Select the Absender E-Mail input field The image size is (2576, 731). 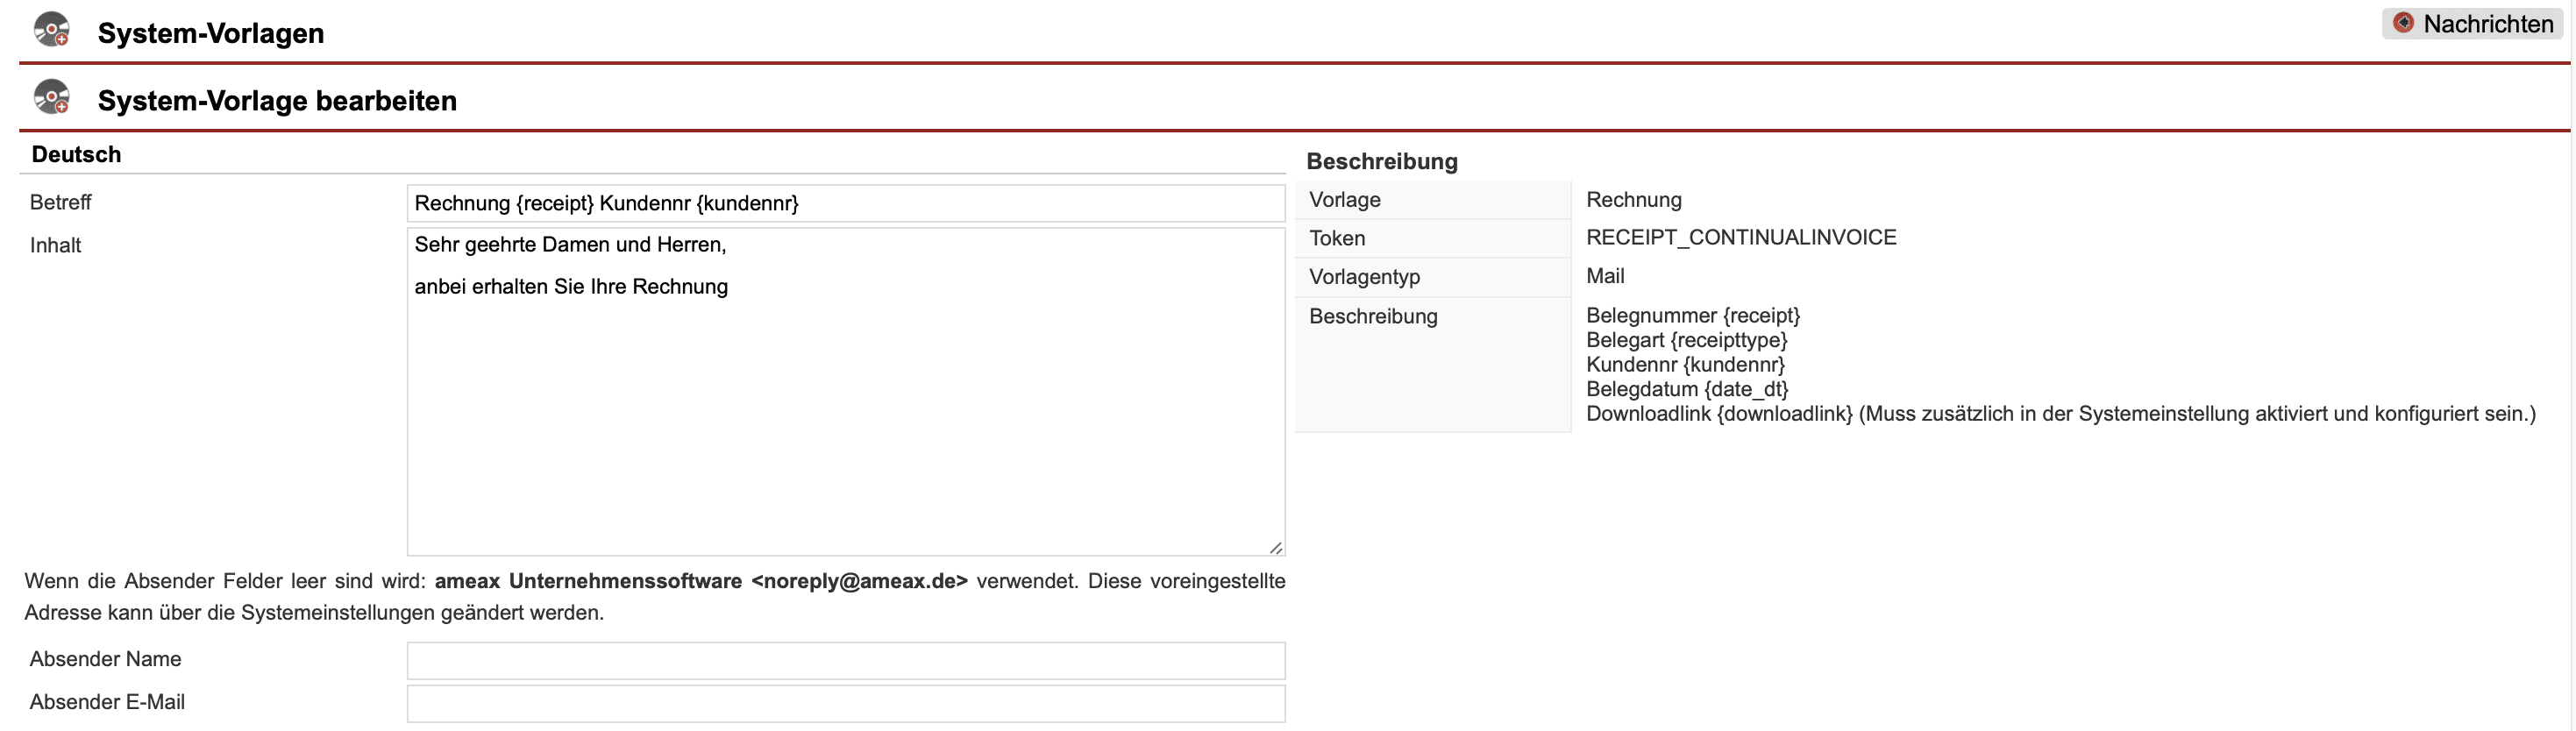(845, 704)
